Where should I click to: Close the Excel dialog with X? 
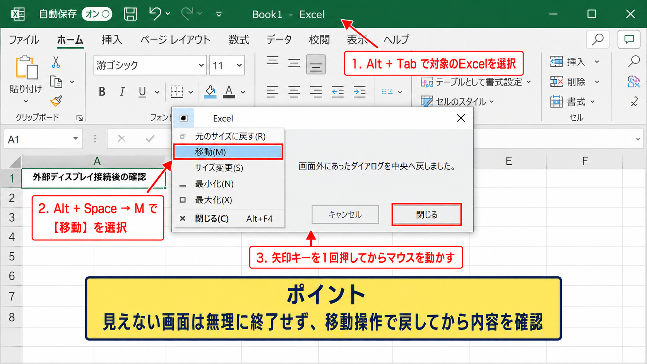[x=461, y=118]
